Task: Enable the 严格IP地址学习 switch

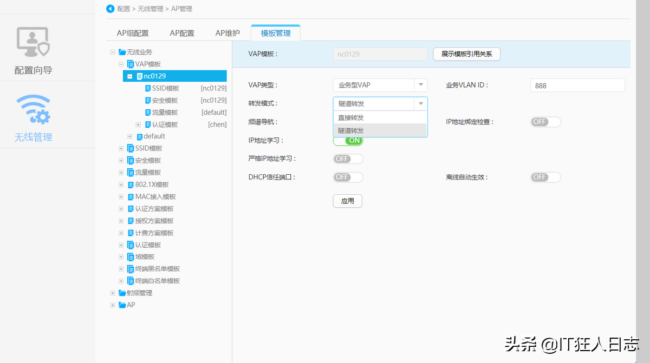Action: click(348, 159)
